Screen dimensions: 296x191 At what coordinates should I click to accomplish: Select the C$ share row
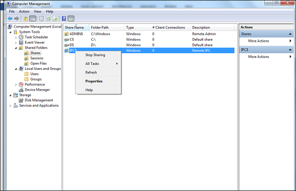(149, 39)
